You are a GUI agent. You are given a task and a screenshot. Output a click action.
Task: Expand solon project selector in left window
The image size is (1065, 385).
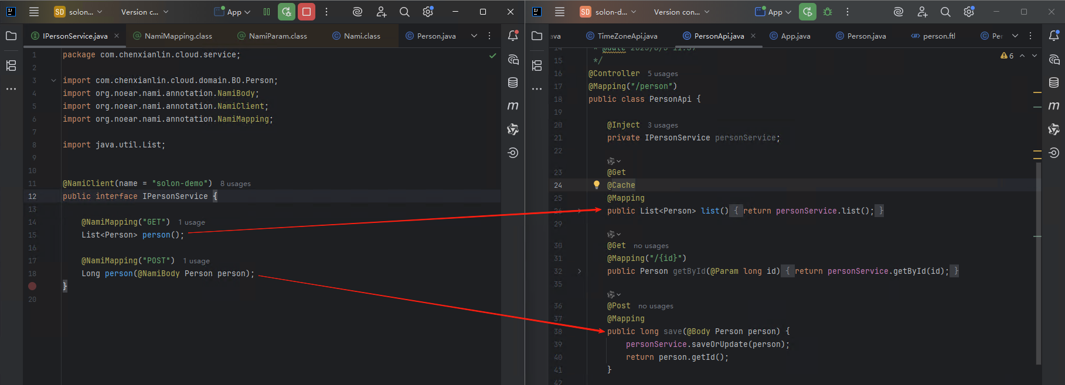click(x=78, y=12)
